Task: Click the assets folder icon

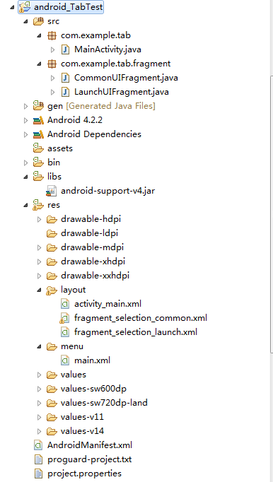Action: pos(38,148)
